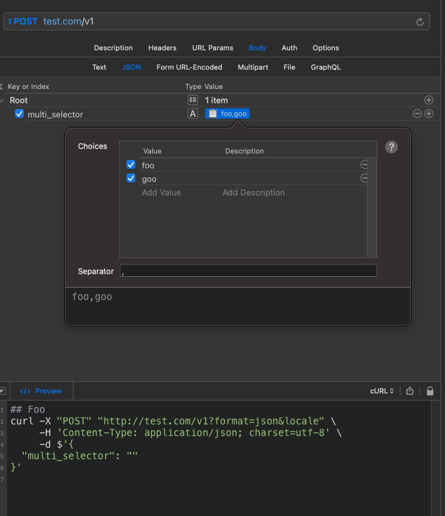The image size is (445, 516).
Task: Click the Add Value placeholder
Action: tap(161, 192)
